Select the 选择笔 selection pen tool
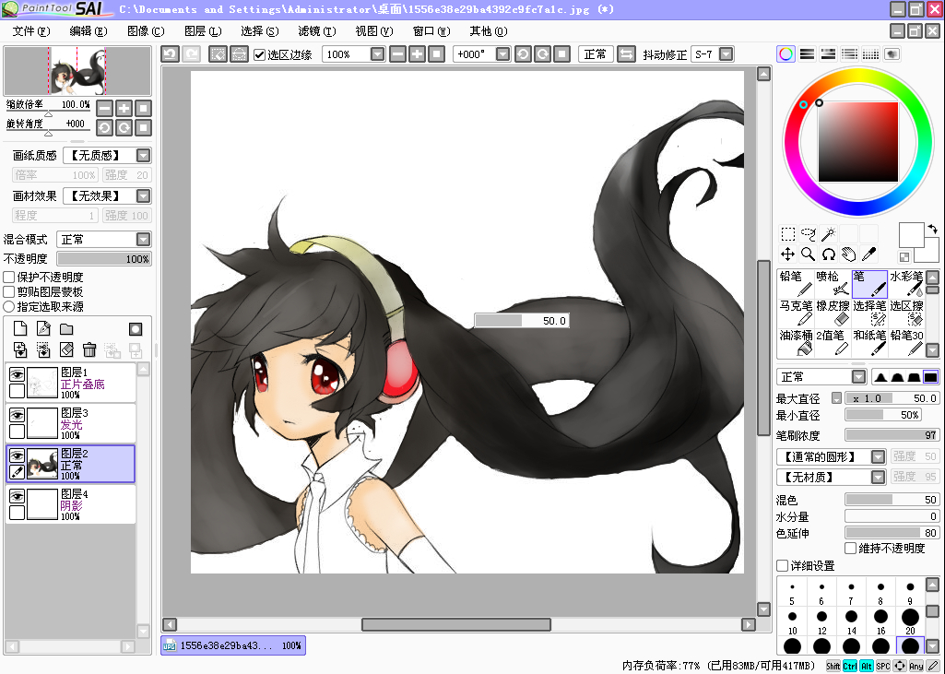The height and width of the screenshot is (674, 945). click(869, 313)
